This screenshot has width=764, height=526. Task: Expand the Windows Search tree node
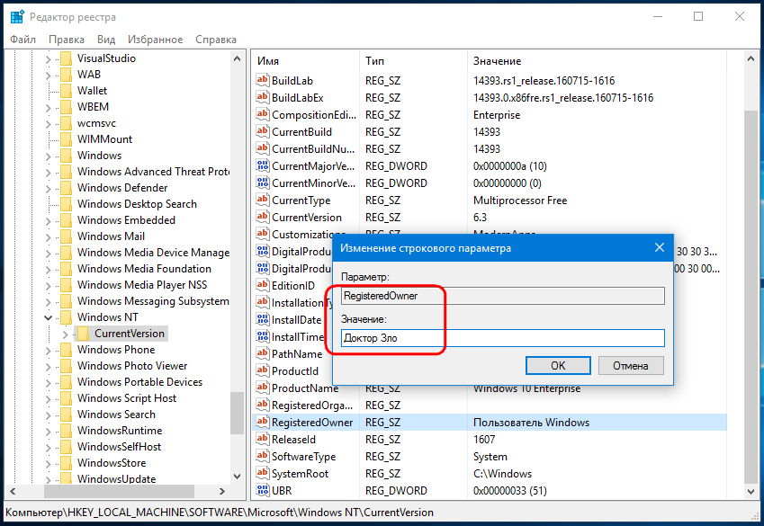pyautogui.click(x=49, y=415)
